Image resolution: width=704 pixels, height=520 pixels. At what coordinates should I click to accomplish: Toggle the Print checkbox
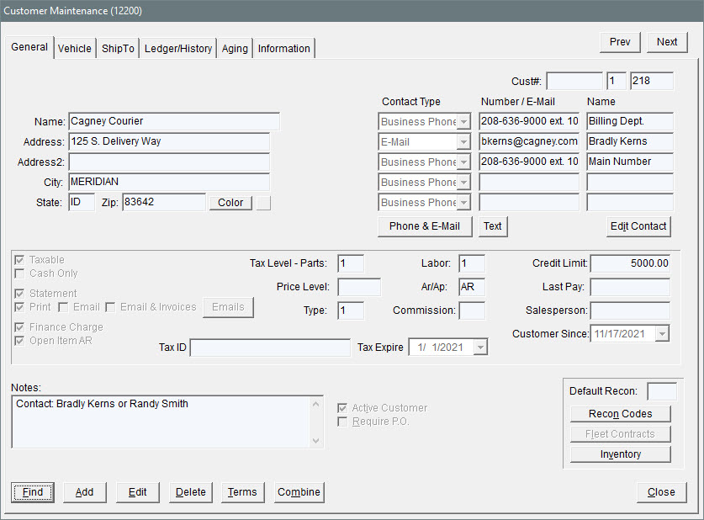[x=19, y=307]
